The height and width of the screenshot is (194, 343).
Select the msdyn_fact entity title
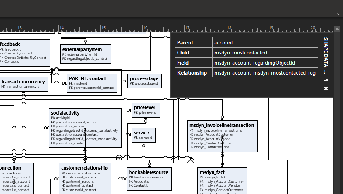(212, 172)
